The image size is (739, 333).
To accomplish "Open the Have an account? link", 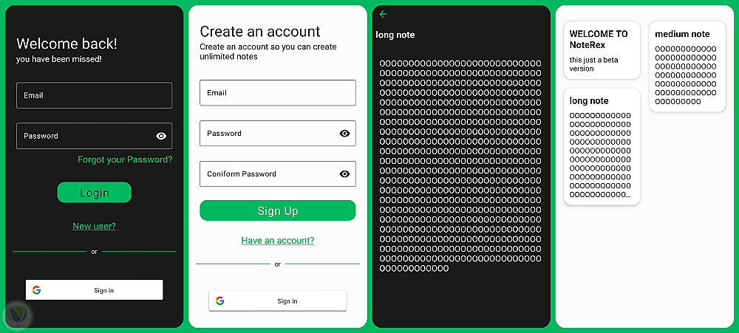I will pyautogui.click(x=278, y=241).
